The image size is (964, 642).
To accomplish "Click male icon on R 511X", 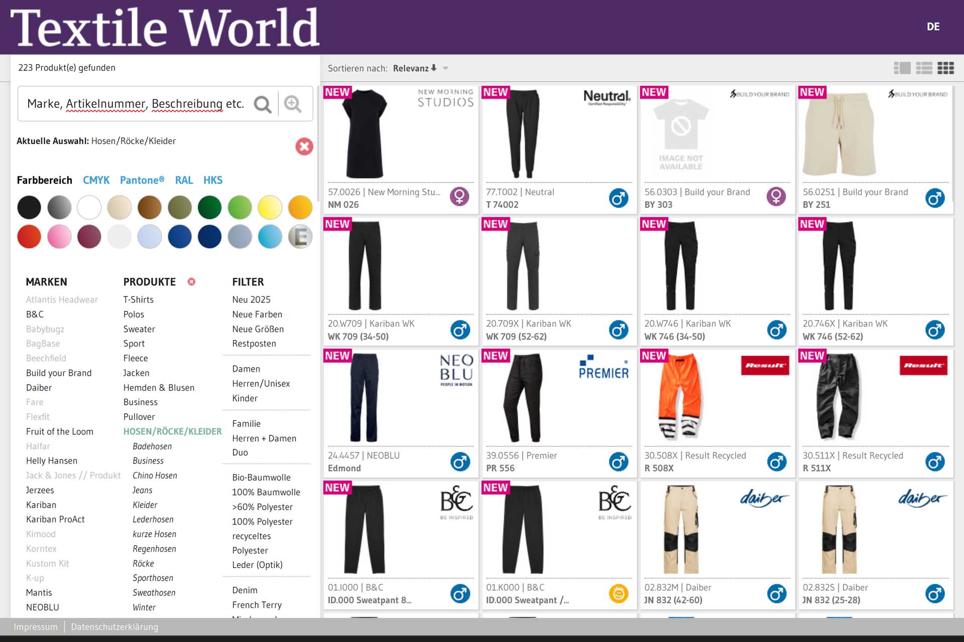I will pyautogui.click(x=935, y=462).
